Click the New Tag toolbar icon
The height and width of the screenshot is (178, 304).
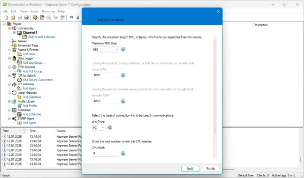click(55, 18)
